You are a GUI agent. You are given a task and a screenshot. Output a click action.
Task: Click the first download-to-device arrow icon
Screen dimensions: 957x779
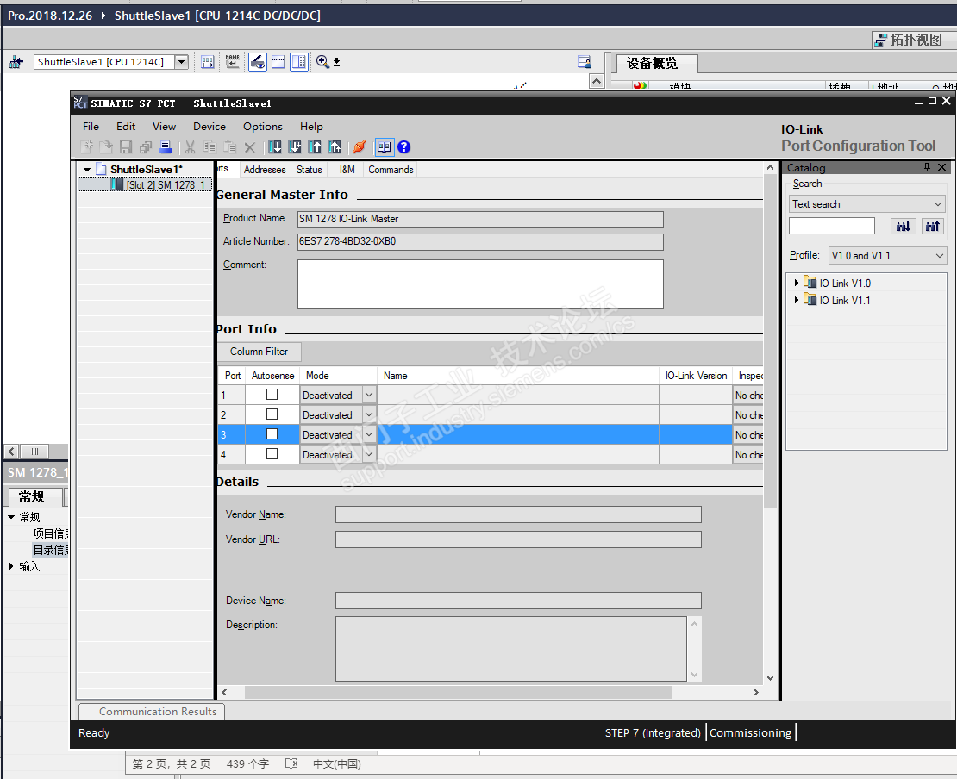click(x=275, y=147)
